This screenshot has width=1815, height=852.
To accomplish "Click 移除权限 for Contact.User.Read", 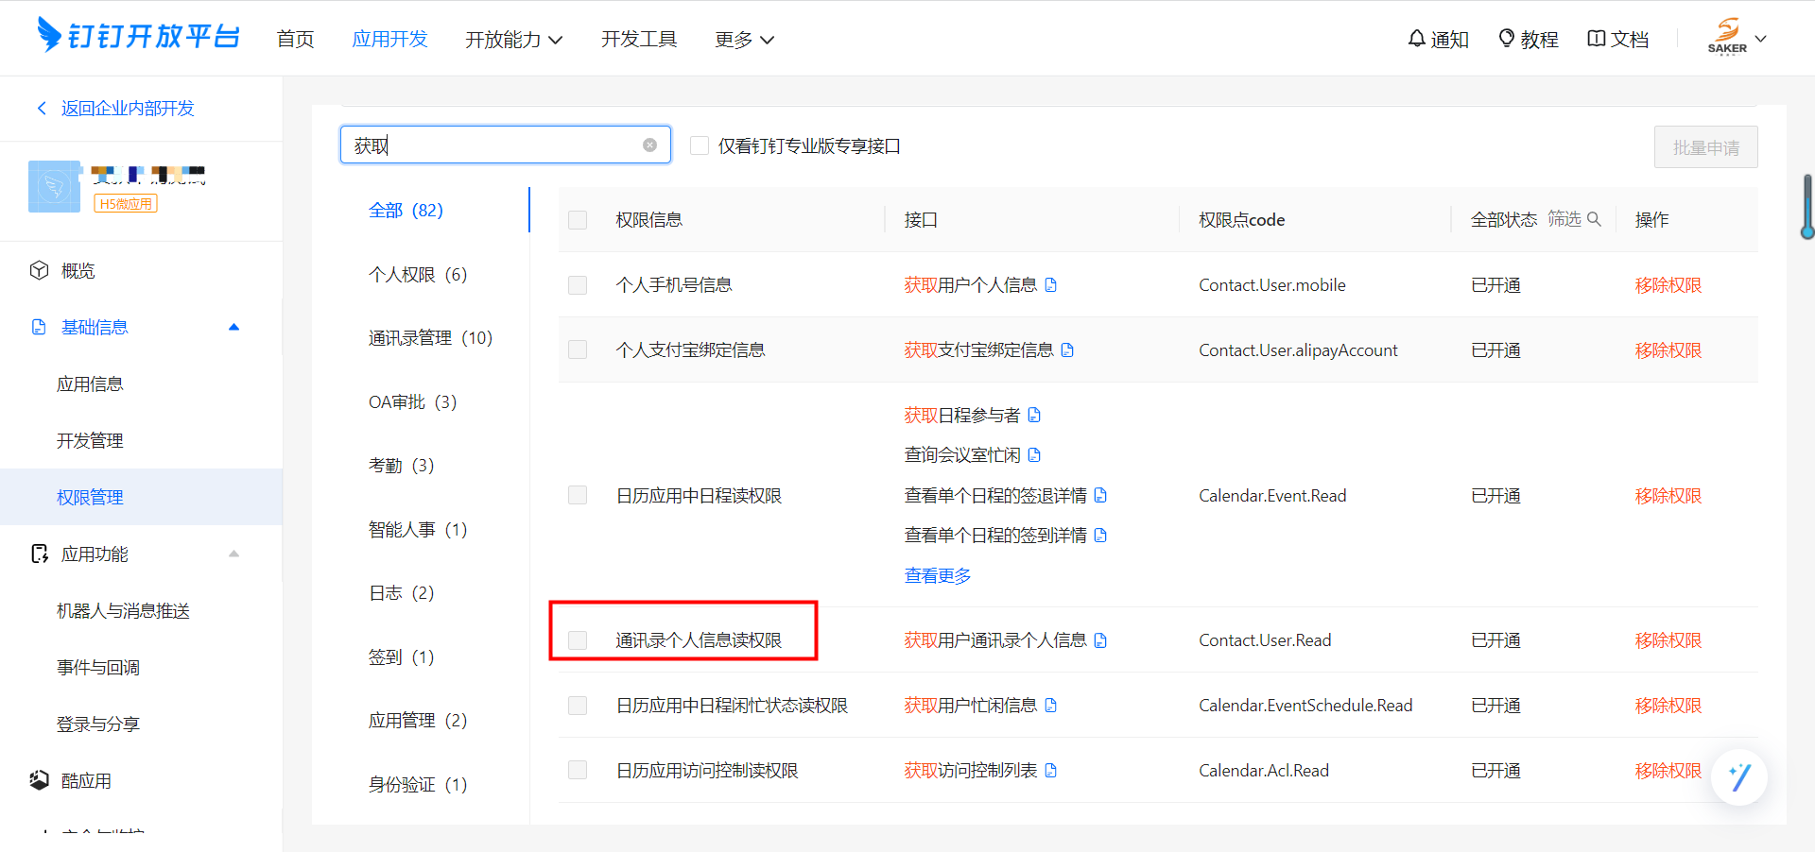I will (x=1668, y=640).
